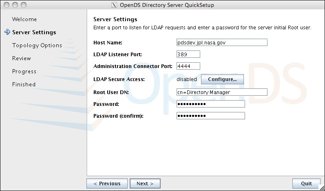The image size is (325, 191).
Task: Go to the Topology Options step
Action: [x=37, y=45]
